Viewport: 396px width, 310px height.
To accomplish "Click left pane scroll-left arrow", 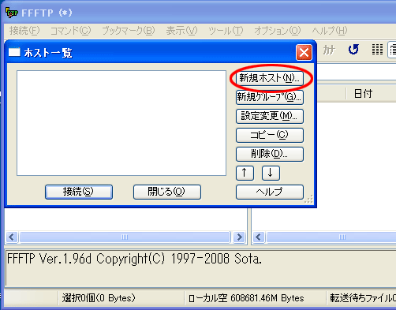I will pos(11,237).
